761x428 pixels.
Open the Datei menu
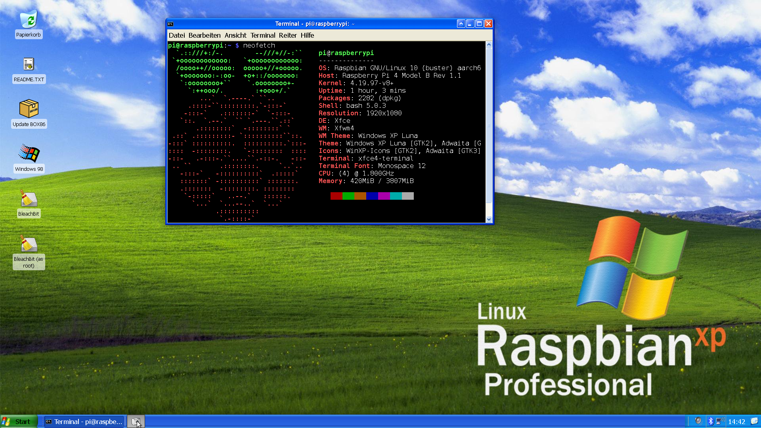pyautogui.click(x=177, y=35)
